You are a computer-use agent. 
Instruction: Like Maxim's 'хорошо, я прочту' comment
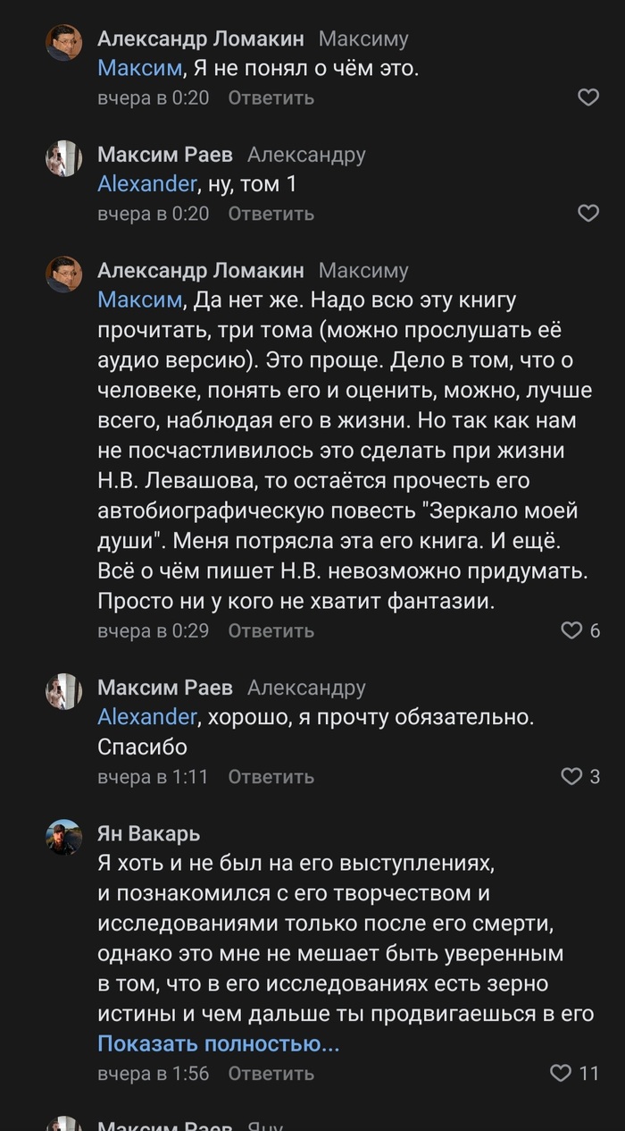tap(571, 777)
